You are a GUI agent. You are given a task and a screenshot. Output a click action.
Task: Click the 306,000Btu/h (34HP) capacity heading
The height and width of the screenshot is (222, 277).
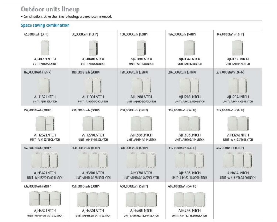coord(182,110)
